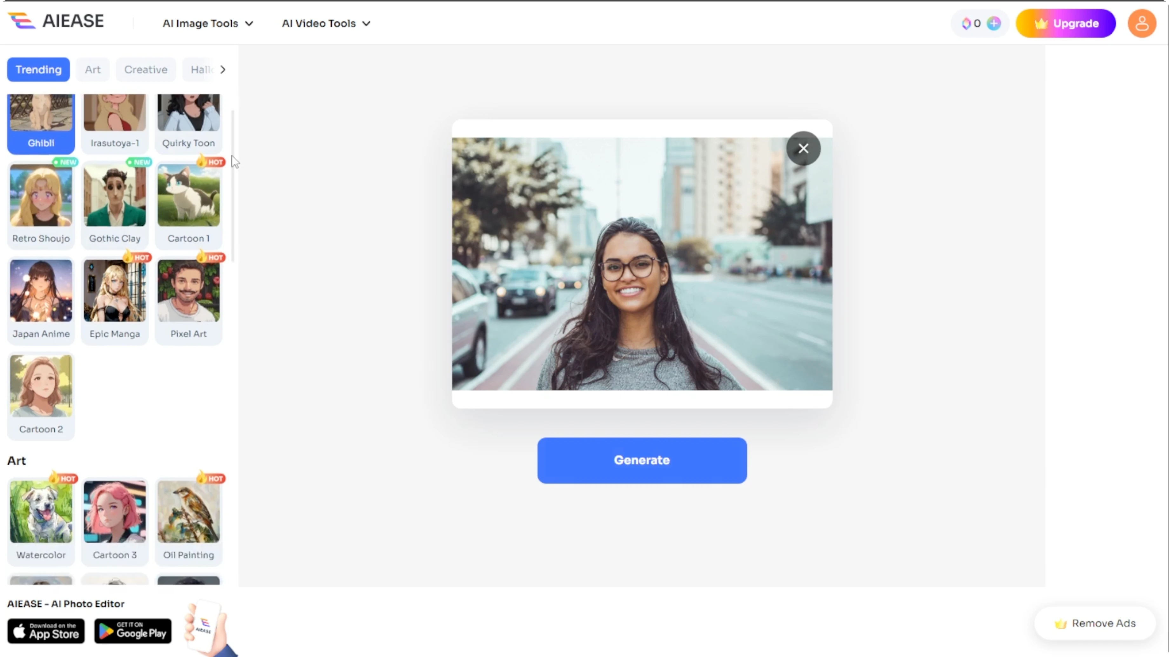Click the uploaded woman photo preview
The height and width of the screenshot is (657, 1169).
point(642,263)
